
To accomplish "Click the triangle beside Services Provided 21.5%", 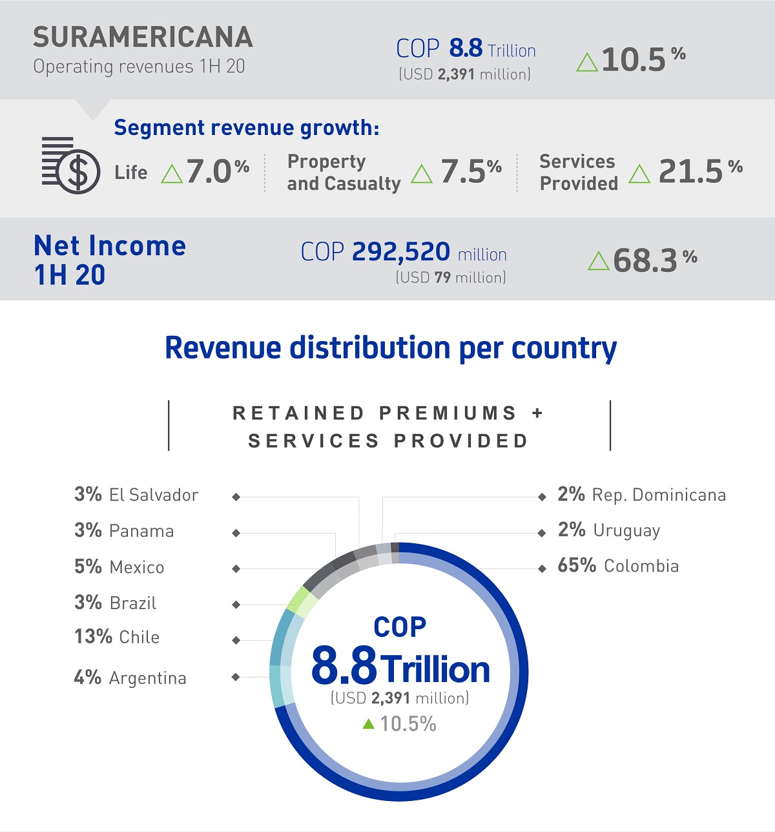I will point(639,174).
